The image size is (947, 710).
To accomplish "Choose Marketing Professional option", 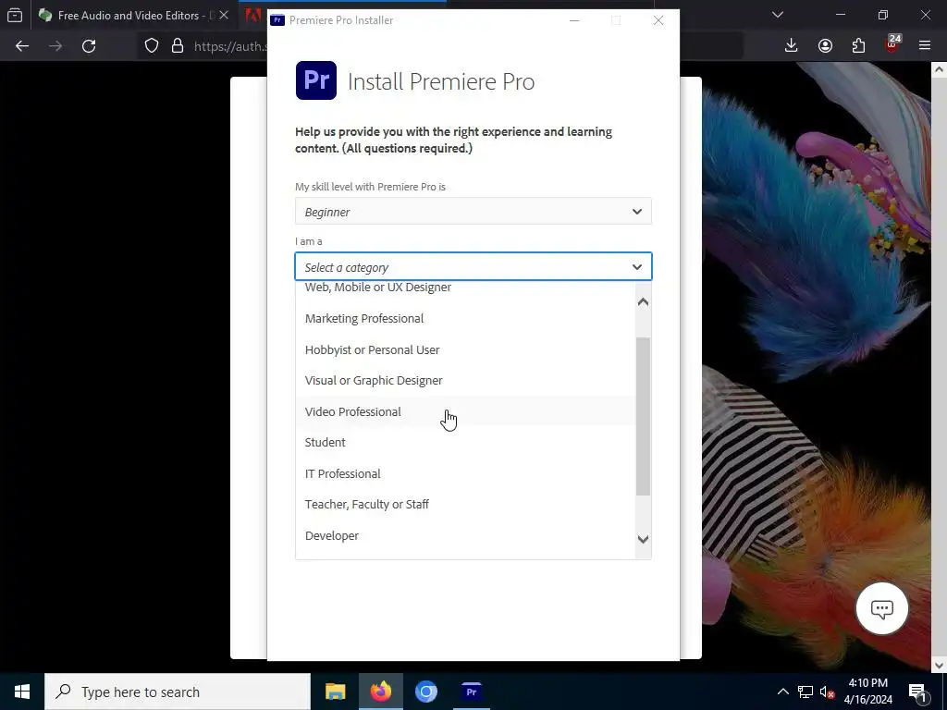I will click(x=465, y=319).
